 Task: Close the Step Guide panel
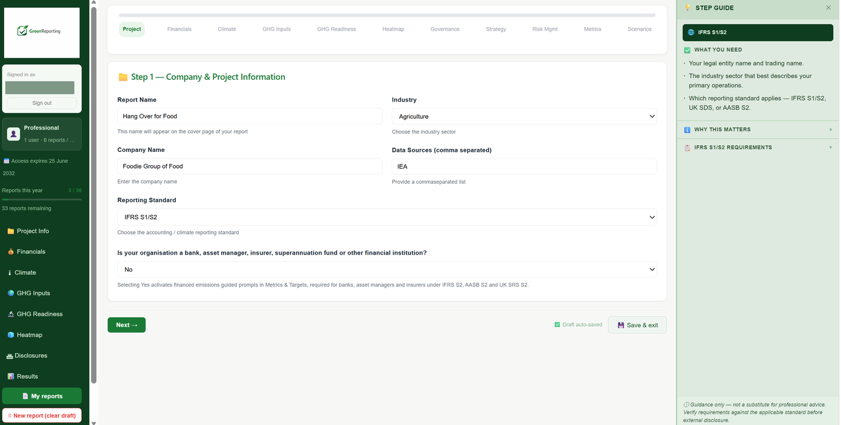click(829, 8)
